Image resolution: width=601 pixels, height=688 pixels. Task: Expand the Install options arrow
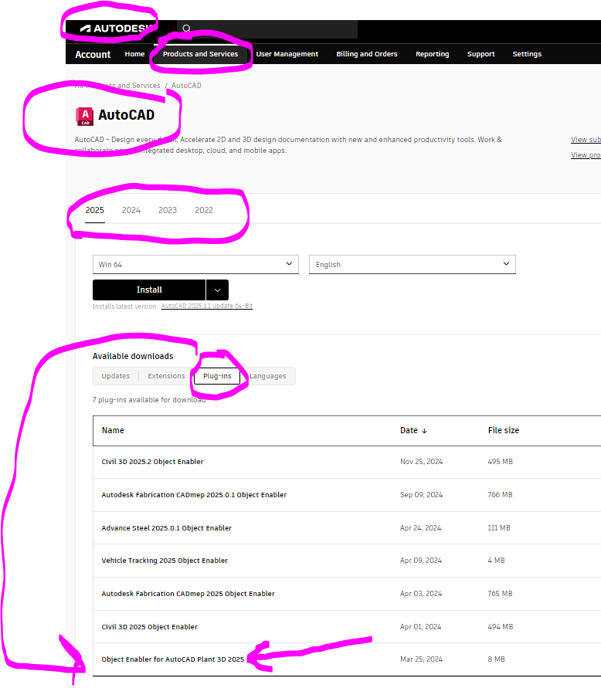[x=217, y=290]
